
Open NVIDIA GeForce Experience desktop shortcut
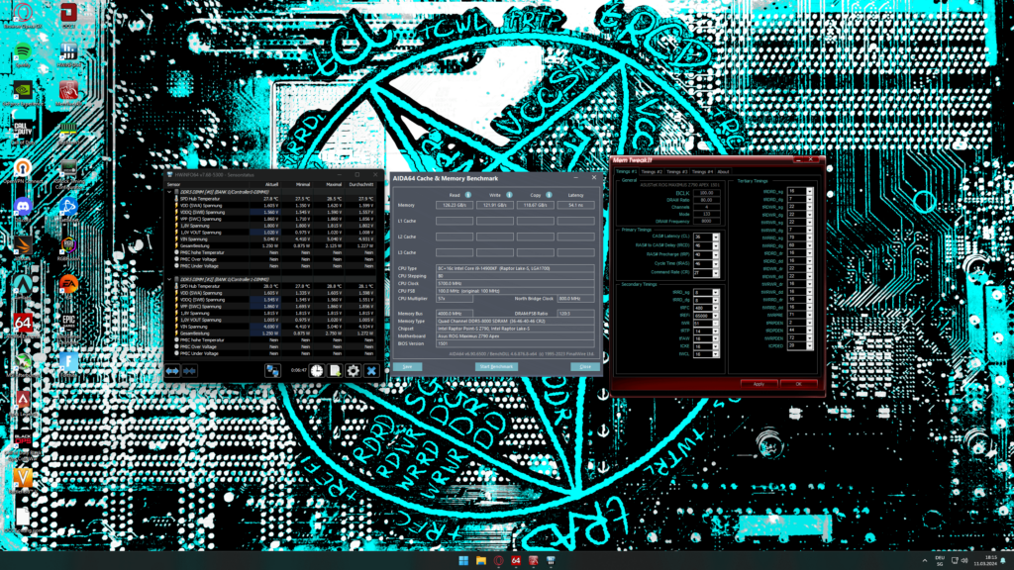pyautogui.click(x=23, y=92)
